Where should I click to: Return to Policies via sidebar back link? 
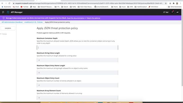pyautogui.click(x=4, y=34)
